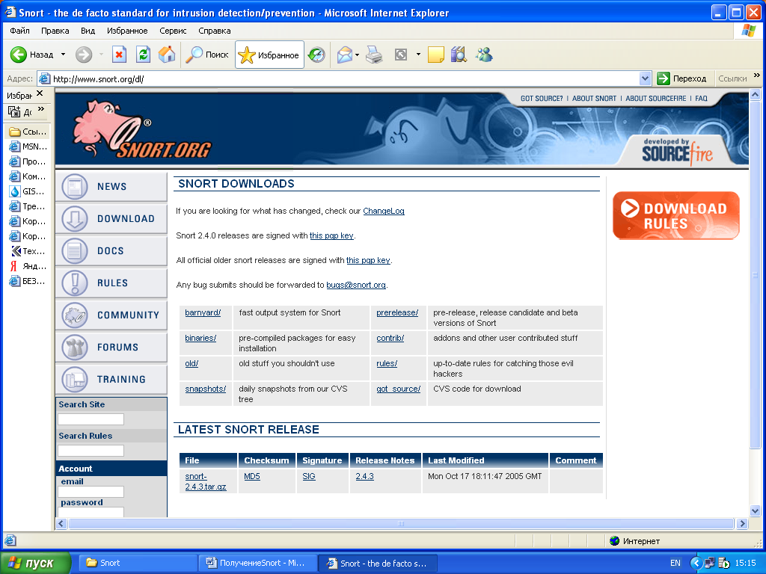Click the Account email input field

tap(91, 492)
